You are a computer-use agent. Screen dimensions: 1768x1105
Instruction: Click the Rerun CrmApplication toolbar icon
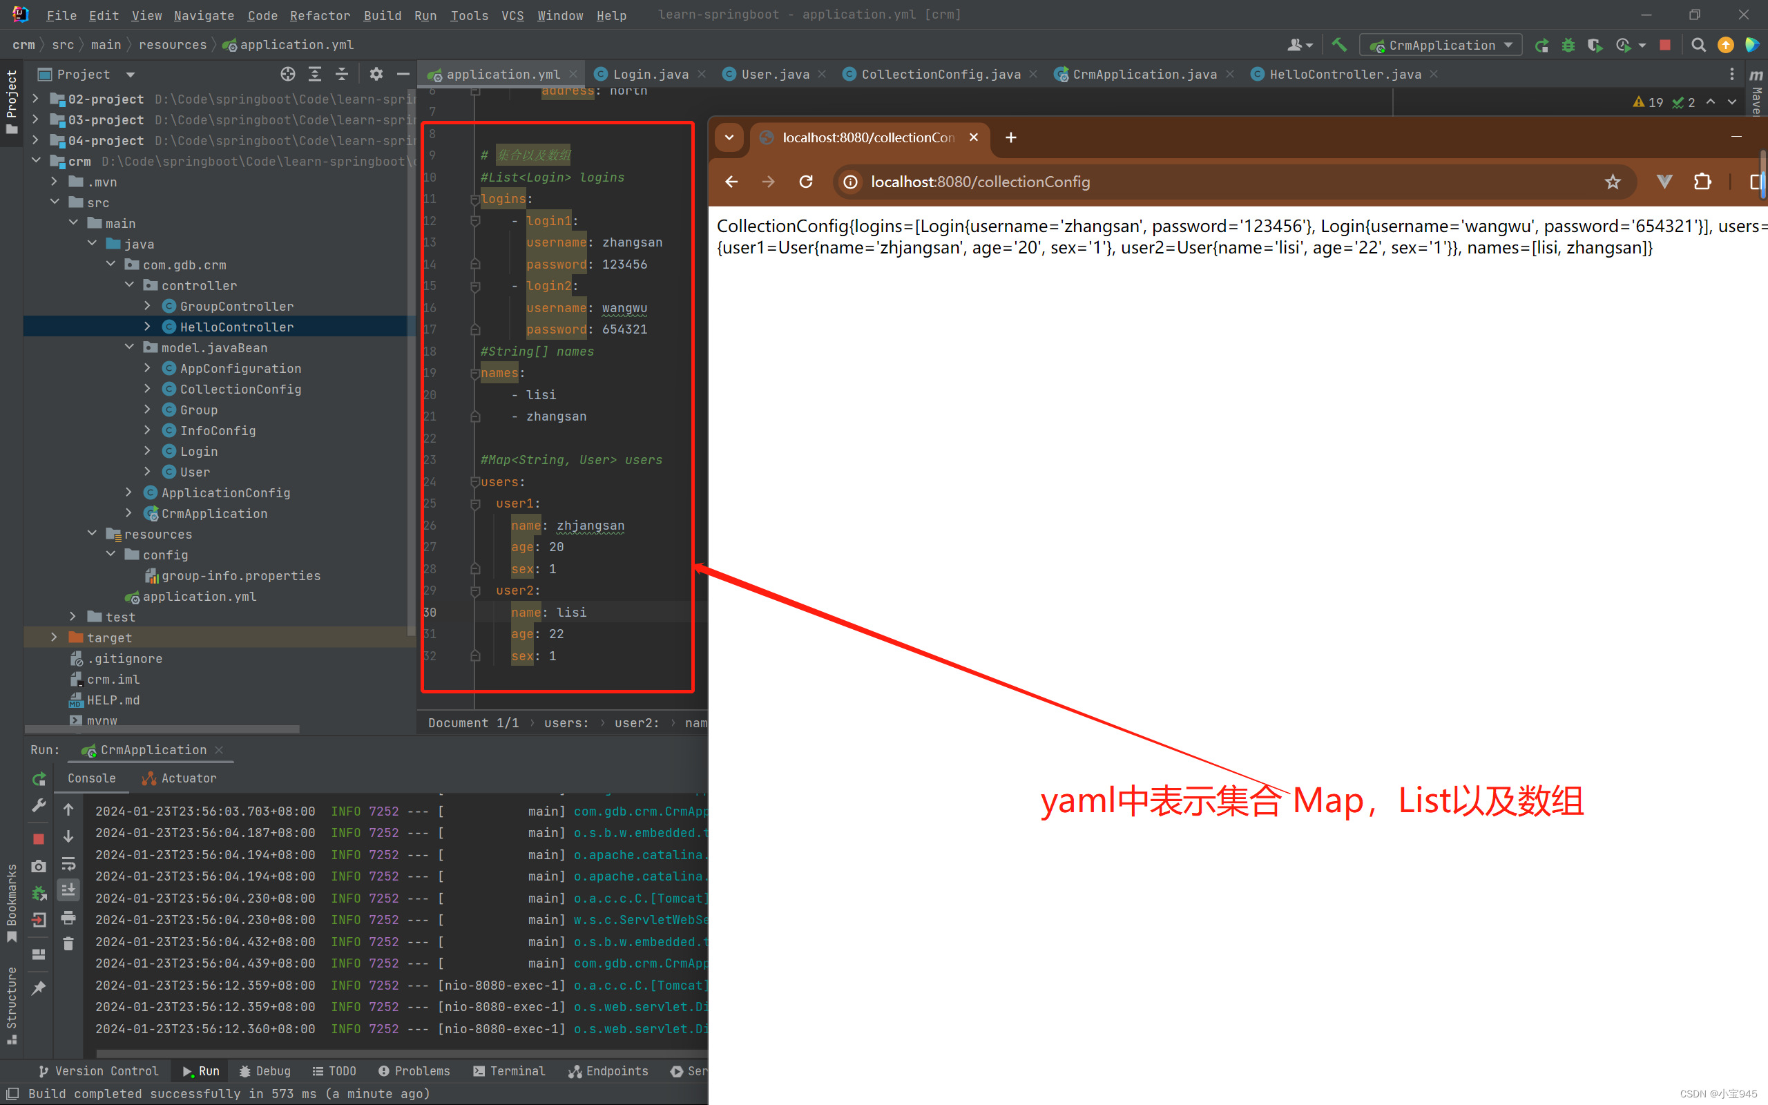point(1541,46)
